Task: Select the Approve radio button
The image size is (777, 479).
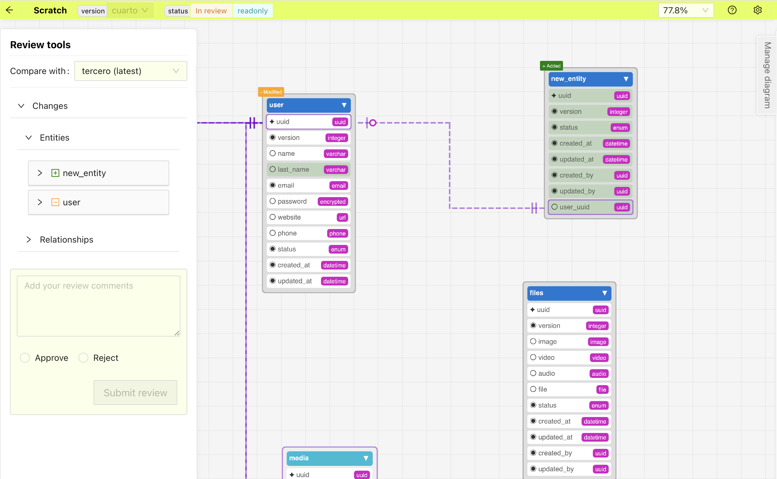Action: tap(25, 358)
